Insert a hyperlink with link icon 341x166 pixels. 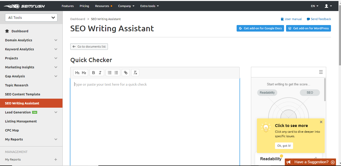(x=126, y=73)
